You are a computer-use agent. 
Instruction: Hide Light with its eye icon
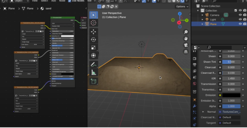click(x=240, y=19)
